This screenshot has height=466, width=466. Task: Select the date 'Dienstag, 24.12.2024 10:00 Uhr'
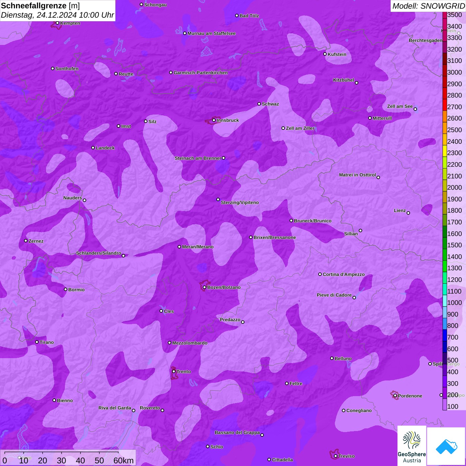(57, 15)
